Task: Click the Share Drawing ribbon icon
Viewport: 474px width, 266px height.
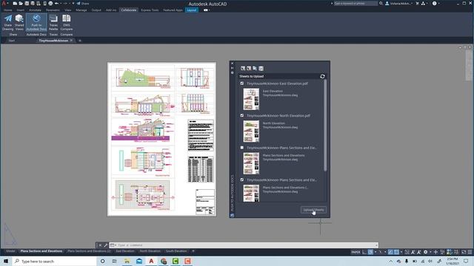Action: 8,22
